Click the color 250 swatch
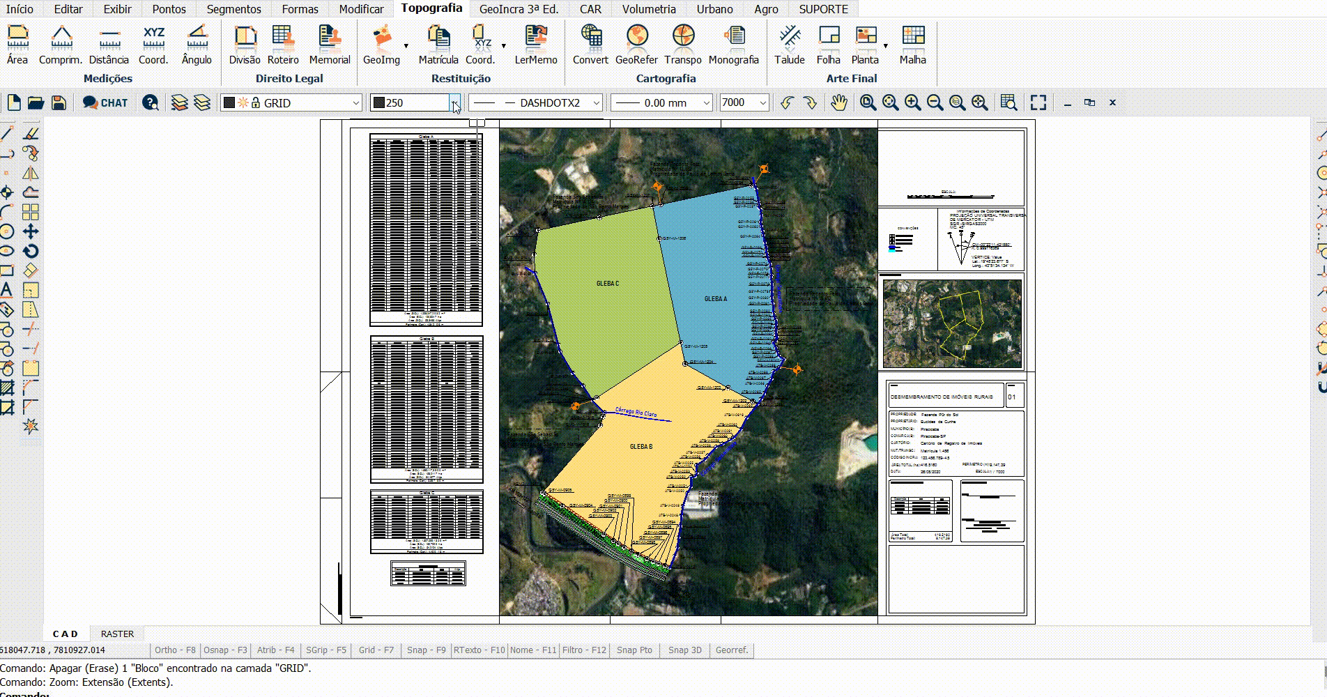The height and width of the screenshot is (697, 1327). [379, 103]
